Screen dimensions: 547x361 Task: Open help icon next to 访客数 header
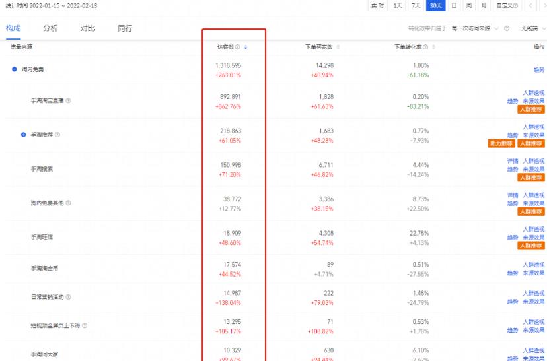[x=238, y=47]
